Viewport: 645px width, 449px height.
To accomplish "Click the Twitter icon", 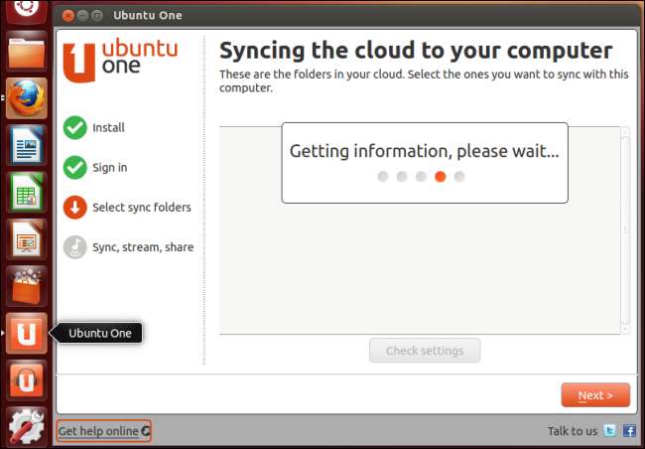I will click(609, 431).
